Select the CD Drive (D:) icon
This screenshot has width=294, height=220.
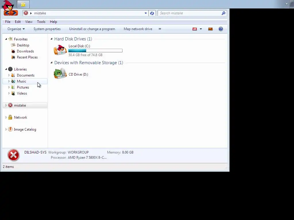(60, 73)
